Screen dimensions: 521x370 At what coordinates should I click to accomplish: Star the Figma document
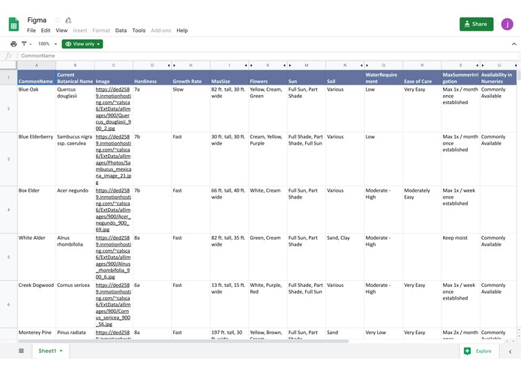pyautogui.click(x=58, y=20)
